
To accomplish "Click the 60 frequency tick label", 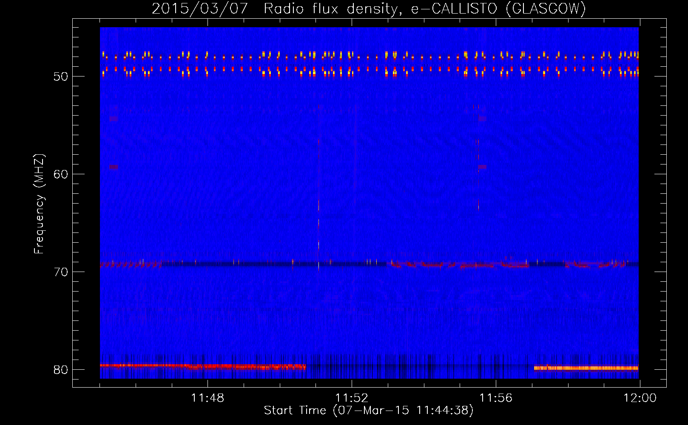I will [61, 175].
